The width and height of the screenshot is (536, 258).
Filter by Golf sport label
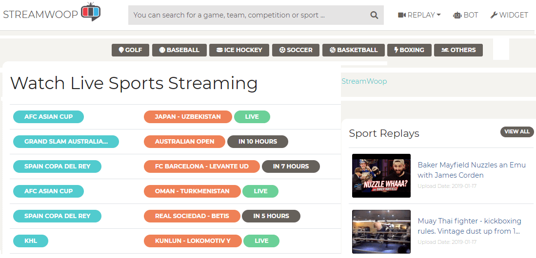(133, 50)
